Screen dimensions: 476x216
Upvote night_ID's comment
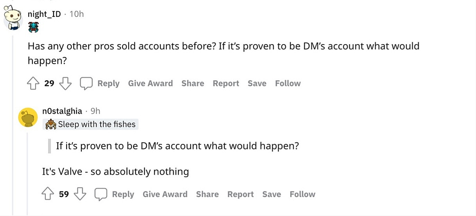tap(34, 83)
